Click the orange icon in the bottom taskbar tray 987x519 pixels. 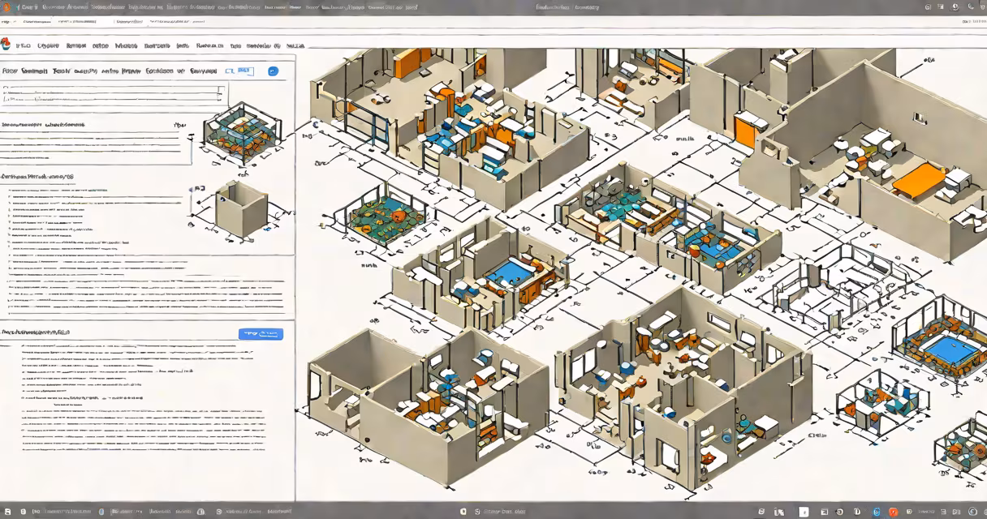(x=893, y=512)
